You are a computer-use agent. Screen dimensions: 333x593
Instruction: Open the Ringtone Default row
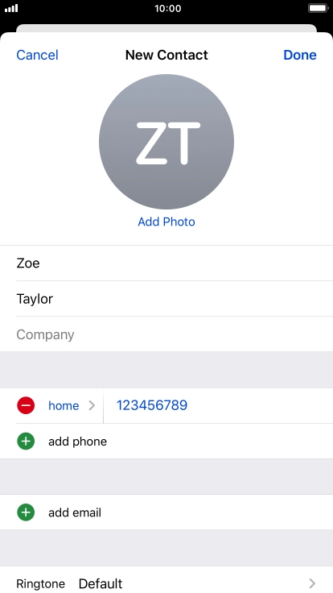166,581
